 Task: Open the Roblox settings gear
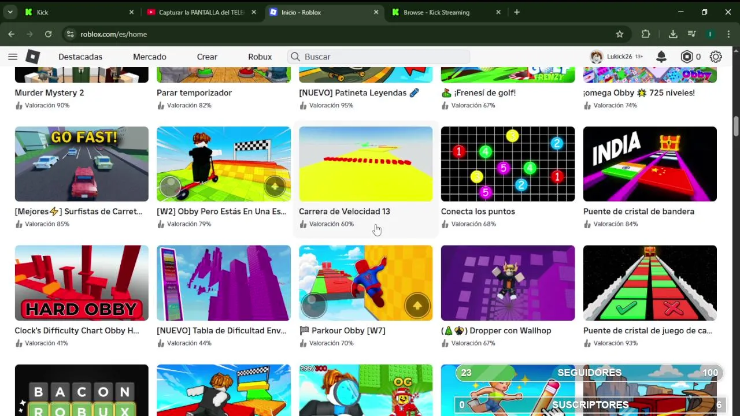click(x=716, y=57)
